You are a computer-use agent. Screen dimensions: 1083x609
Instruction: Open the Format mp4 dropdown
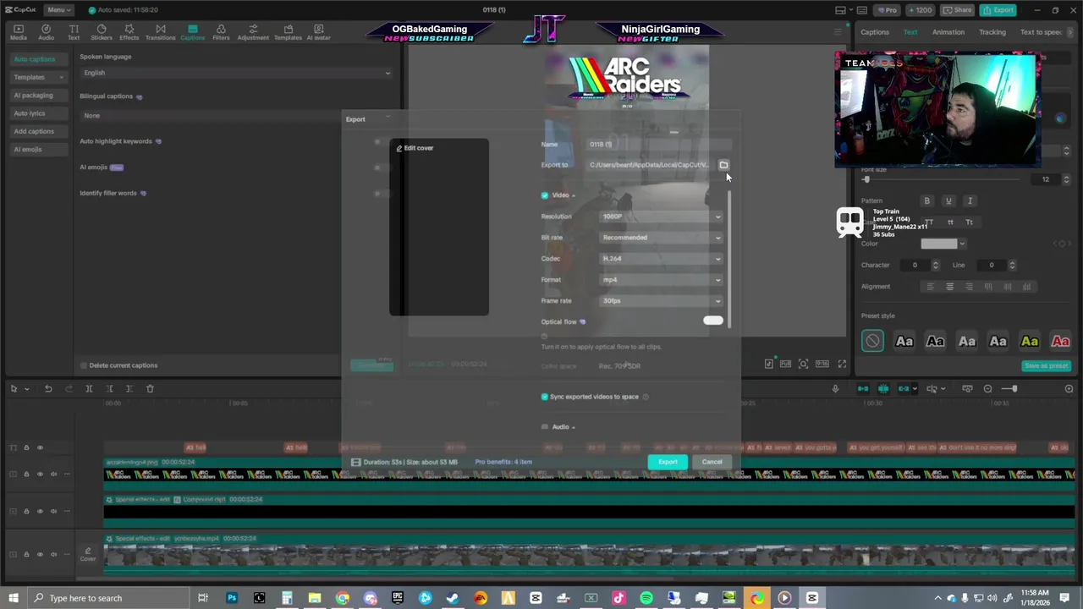pos(662,280)
